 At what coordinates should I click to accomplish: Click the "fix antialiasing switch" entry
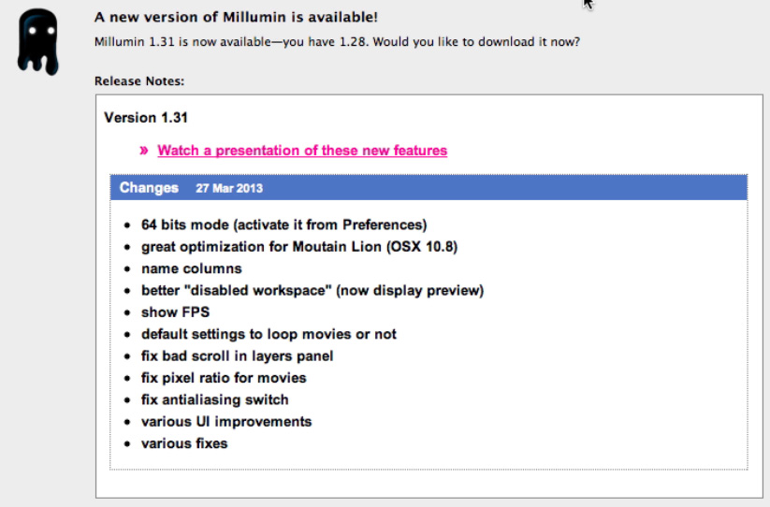click(x=214, y=399)
